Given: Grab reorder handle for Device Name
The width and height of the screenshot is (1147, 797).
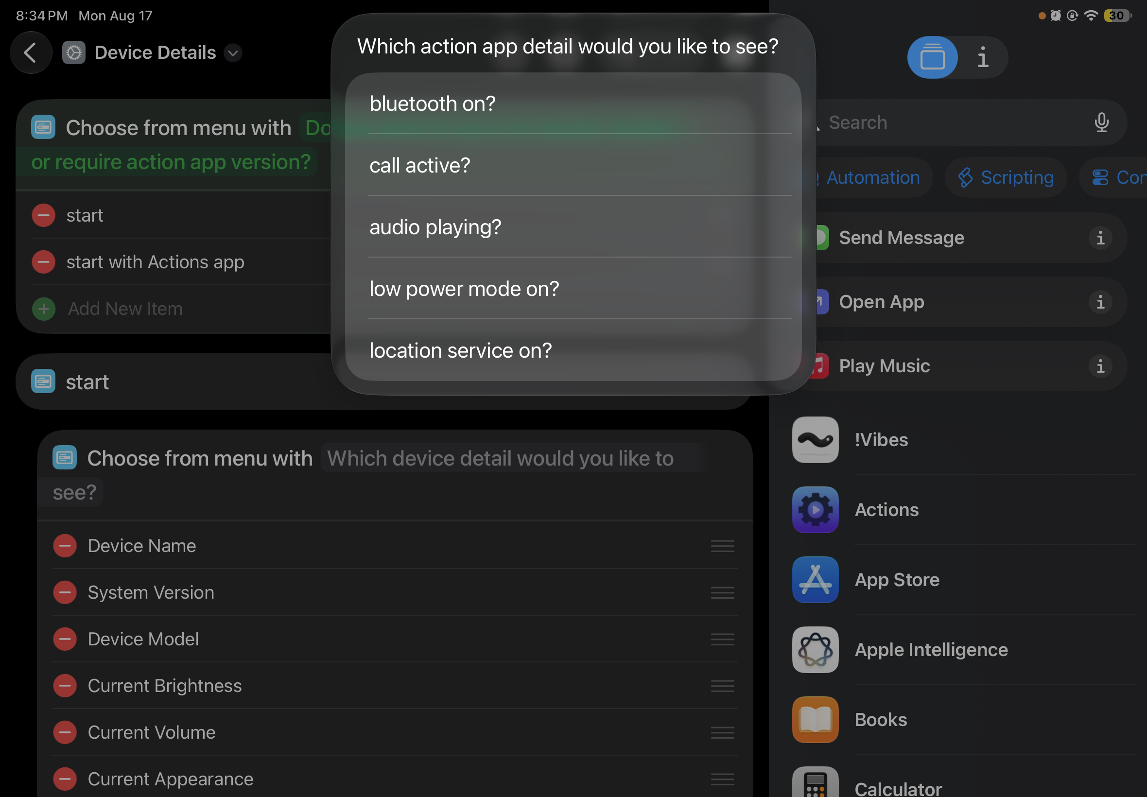Looking at the screenshot, I should pyautogui.click(x=722, y=546).
